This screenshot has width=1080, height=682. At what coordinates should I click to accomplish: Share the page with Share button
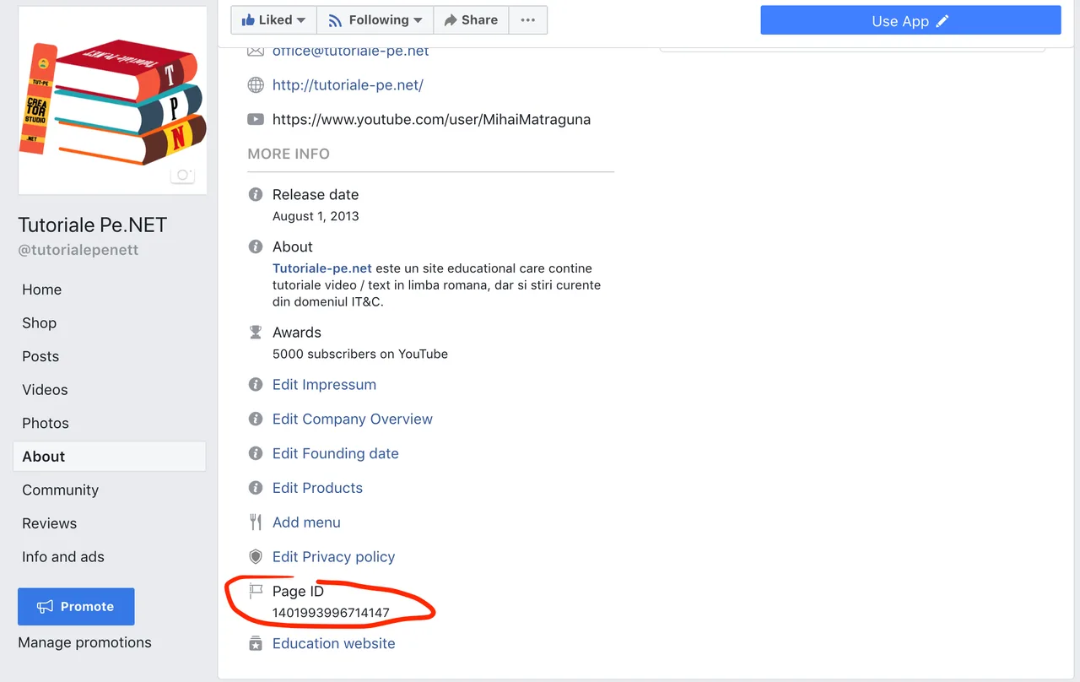[x=471, y=20]
